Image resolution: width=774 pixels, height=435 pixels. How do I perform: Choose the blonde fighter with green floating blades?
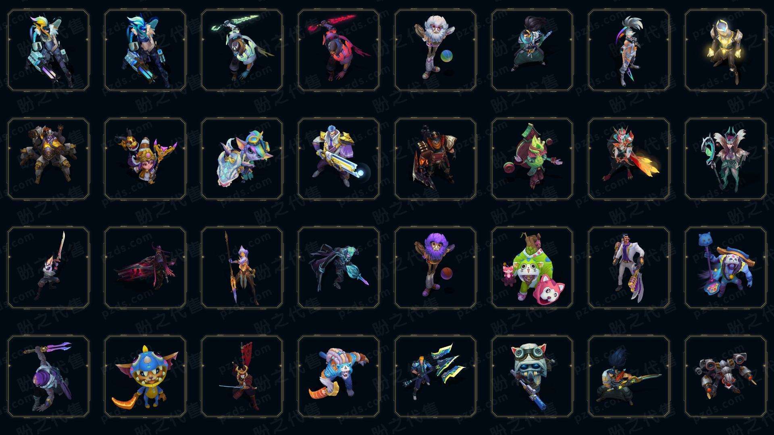click(x=435, y=377)
